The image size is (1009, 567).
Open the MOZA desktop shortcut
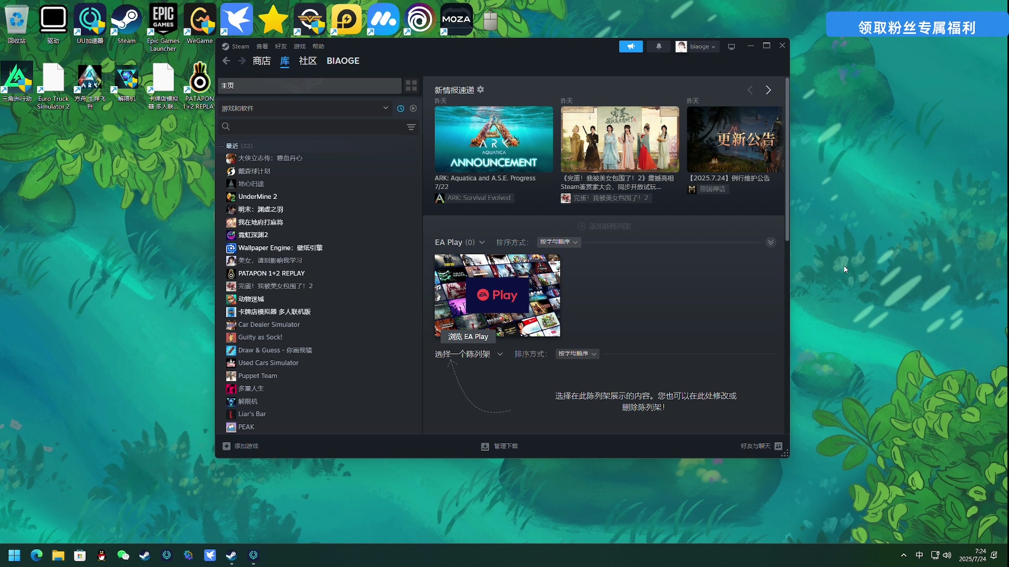click(x=456, y=19)
